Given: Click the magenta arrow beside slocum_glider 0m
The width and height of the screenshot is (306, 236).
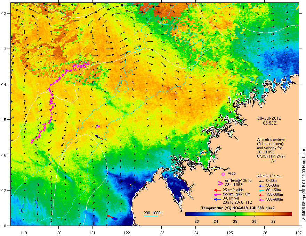Looking at the screenshot, I should click(x=217, y=194).
